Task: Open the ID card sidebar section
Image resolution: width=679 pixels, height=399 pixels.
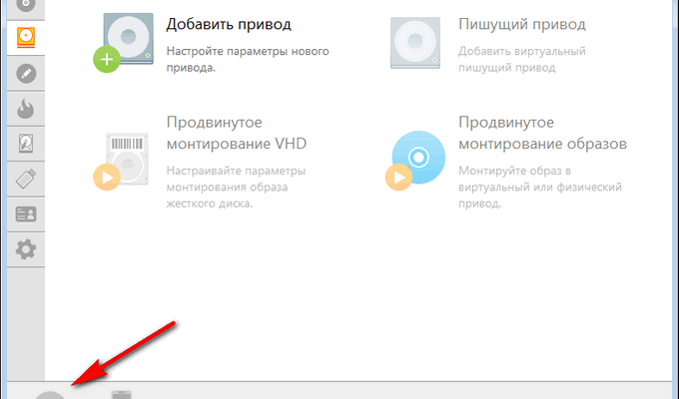Action: pyautogui.click(x=26, y=214)
